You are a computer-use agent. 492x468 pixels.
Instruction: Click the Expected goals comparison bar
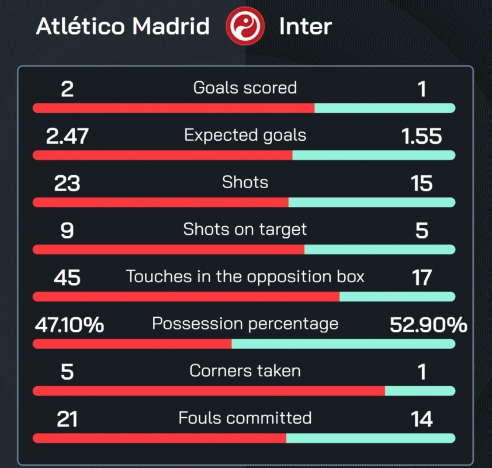tap(244, 155)
